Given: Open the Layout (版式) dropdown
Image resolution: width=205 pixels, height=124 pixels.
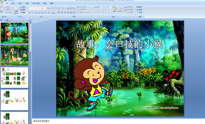Looking at the screenshot, I should (x=23, y=7).
